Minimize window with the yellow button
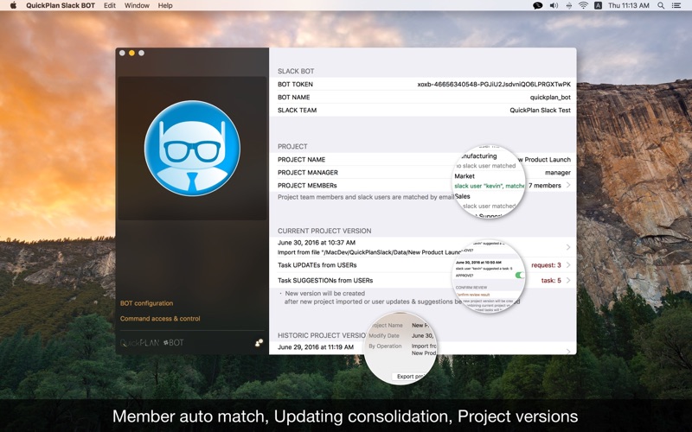The height and width of the screenshot is (432, 692). (131, 53)
